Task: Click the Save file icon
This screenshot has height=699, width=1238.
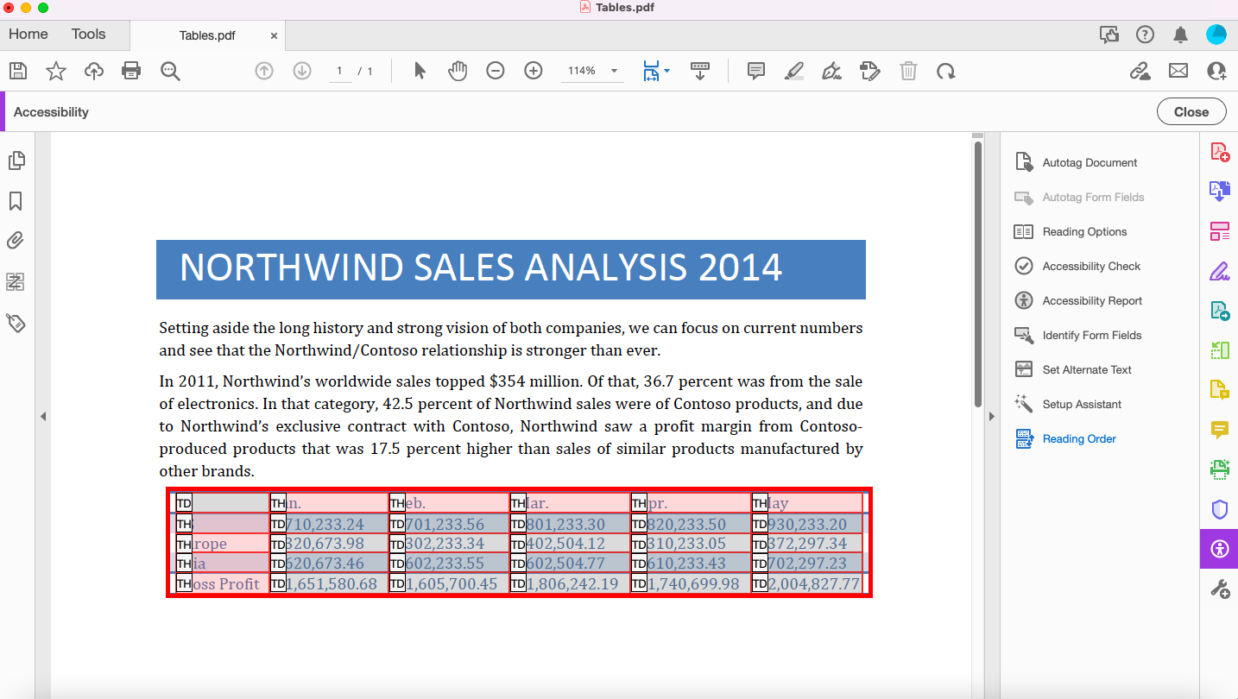Action: 17,71
